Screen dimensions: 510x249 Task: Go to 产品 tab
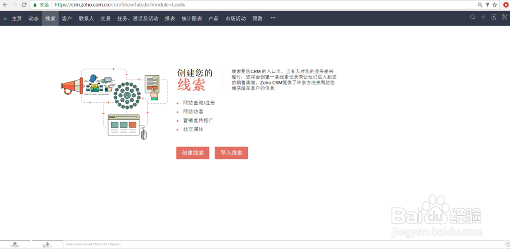[x=213, y=18]
